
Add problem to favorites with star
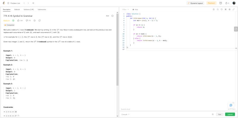(35, 21)
